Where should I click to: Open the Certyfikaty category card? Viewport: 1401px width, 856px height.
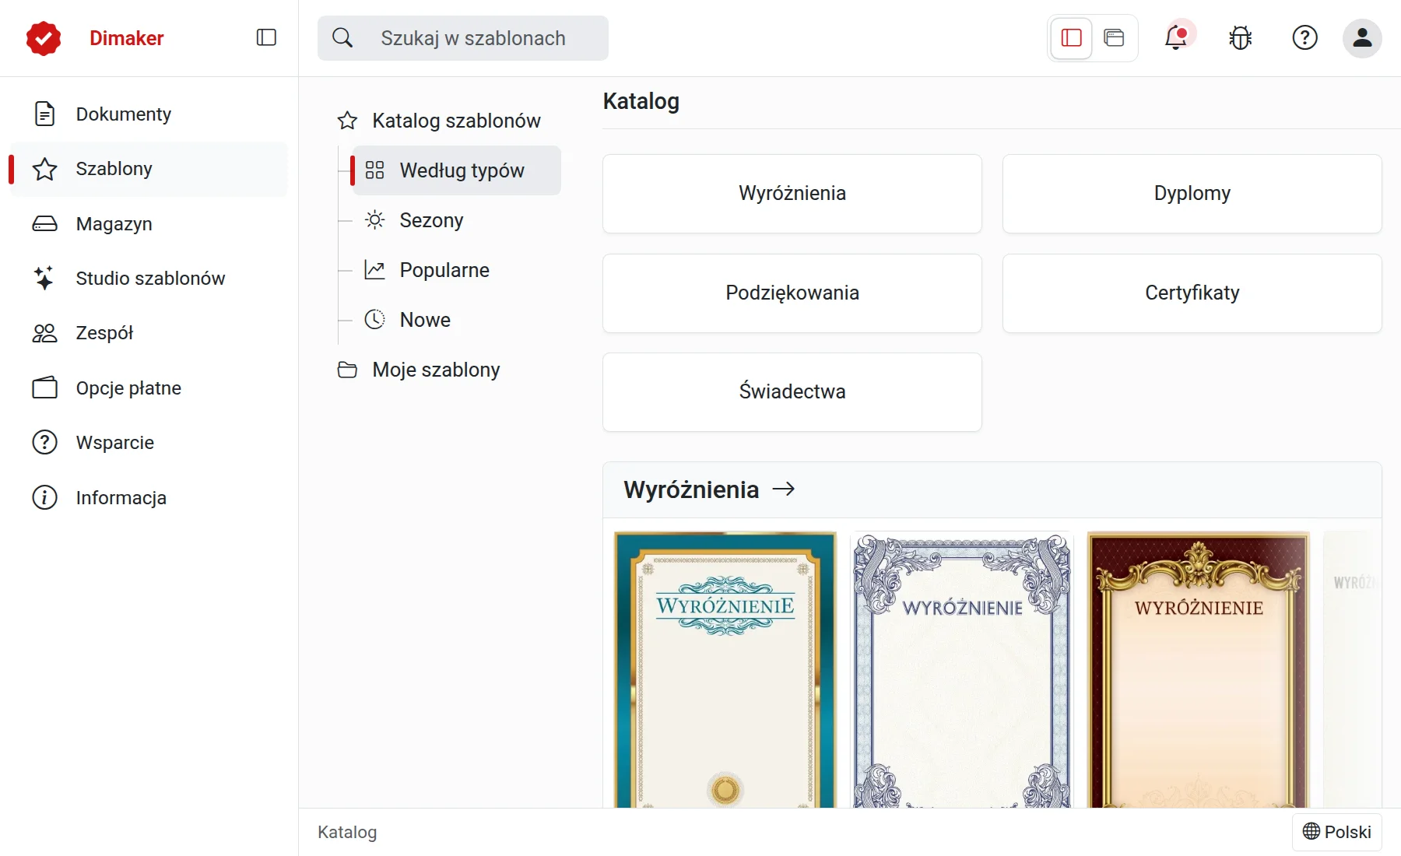[x=1192, y=293]
